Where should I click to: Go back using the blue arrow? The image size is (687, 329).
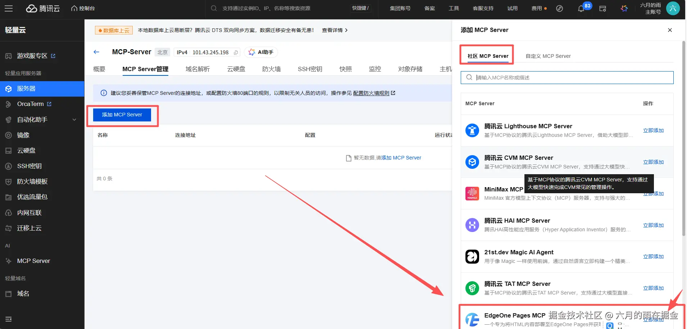pyautogui.click(x=96, y=52)
